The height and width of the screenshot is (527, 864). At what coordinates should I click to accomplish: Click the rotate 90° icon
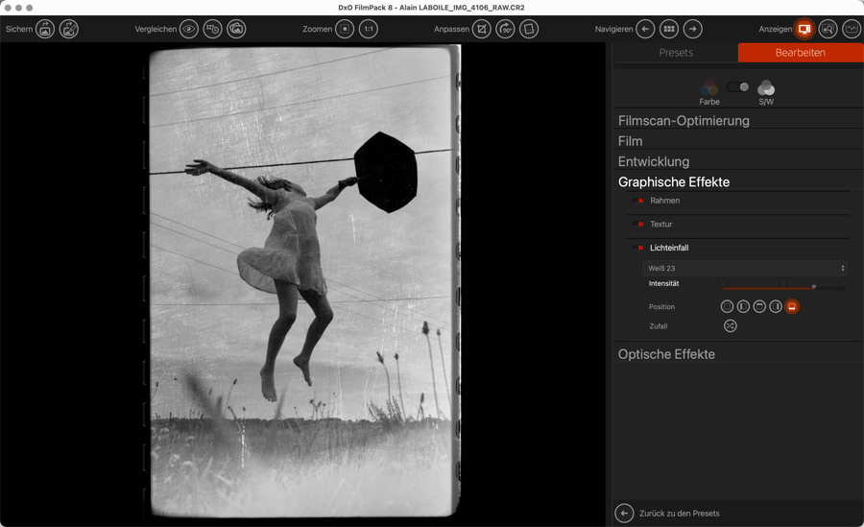click(505, 30)
